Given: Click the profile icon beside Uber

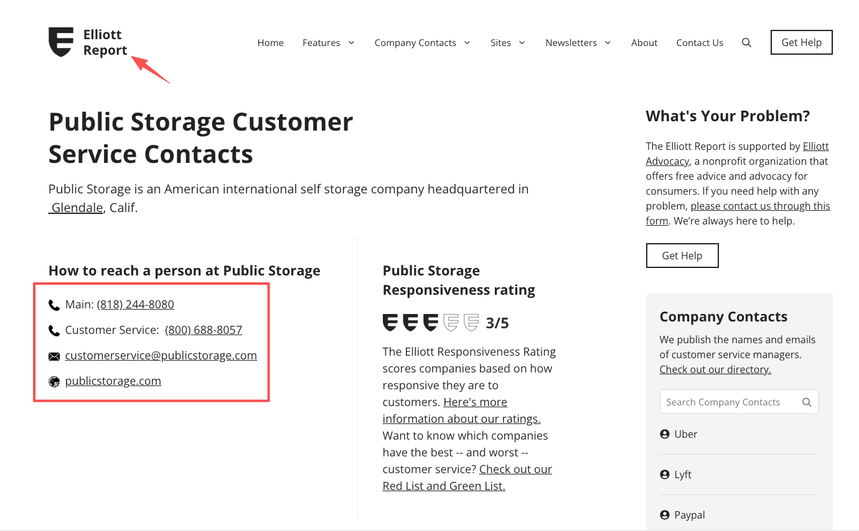Looking at the screenshot, I should [664, 433].
